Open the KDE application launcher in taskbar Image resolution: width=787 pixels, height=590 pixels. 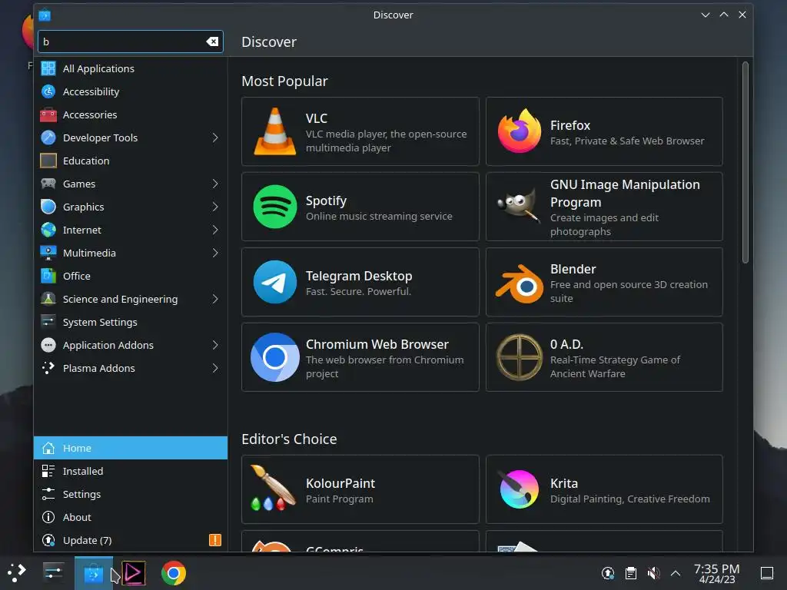17,572
